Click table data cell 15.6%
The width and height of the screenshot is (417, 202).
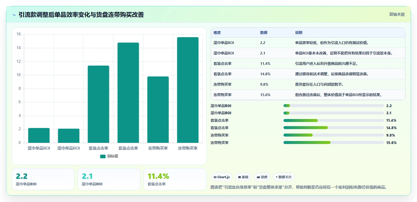tap(265, 95)
